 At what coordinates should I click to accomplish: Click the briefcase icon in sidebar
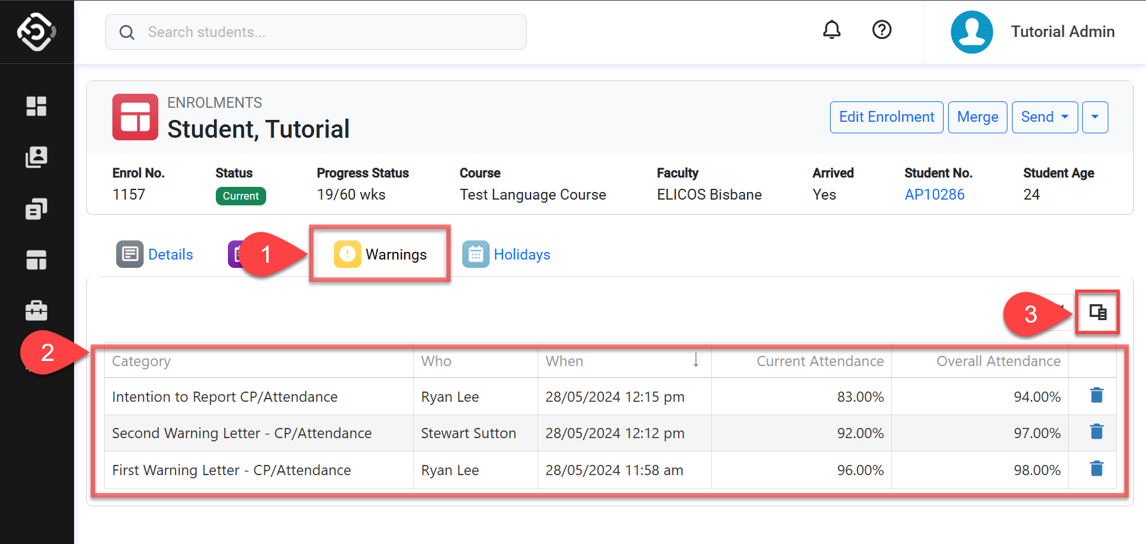tap(36, 311)
